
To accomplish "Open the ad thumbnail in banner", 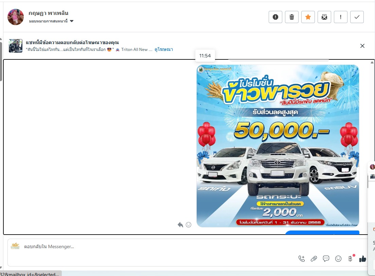I will click(x=16, y=46).
